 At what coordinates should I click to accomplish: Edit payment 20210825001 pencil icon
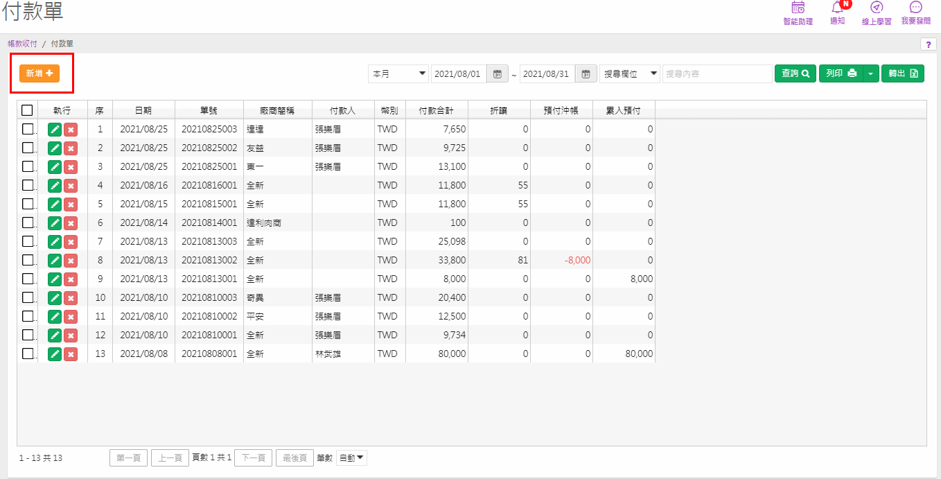(x=55, y=167)
